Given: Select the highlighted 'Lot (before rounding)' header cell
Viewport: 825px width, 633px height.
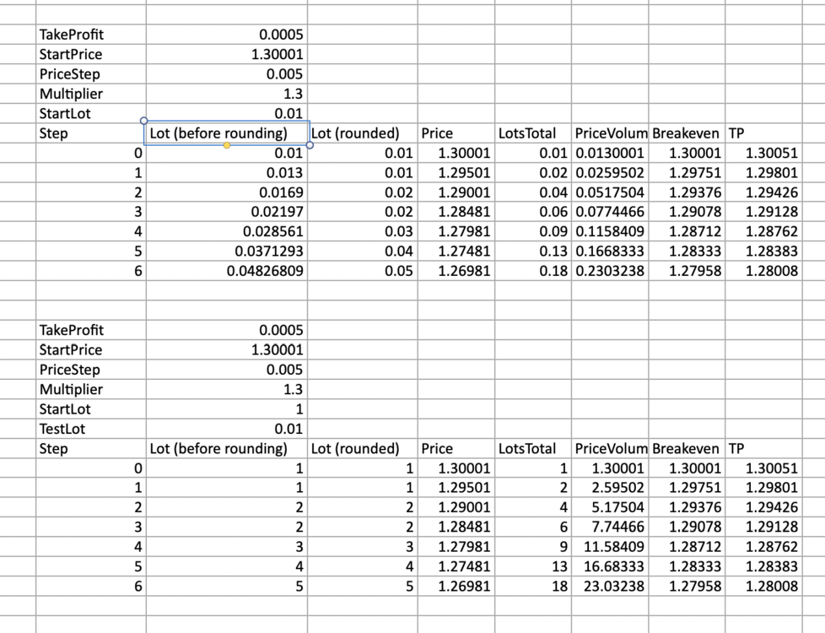Looking at the screenshot, I should [227, 133].
